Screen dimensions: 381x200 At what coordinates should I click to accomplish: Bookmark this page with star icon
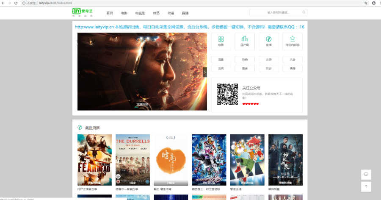[366, 3]
